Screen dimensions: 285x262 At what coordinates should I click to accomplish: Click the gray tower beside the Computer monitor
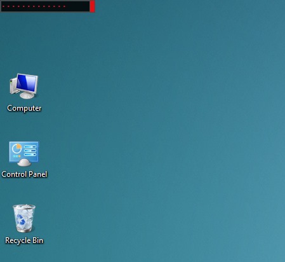[x=13, y=86]
